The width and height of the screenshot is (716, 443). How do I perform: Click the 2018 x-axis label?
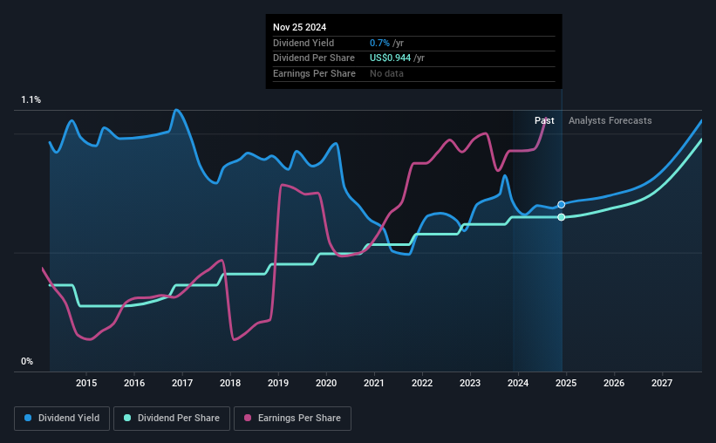[230, 383]
